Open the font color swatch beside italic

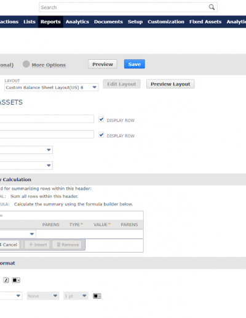tap(16, 280)
